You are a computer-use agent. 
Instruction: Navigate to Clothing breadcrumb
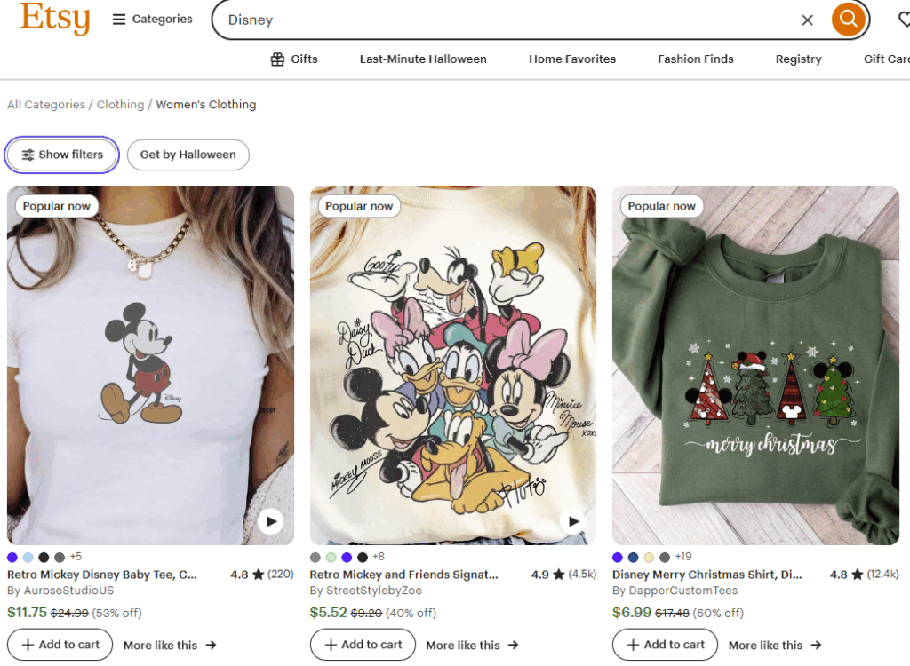pyautogui.click(x=120, y=105)
